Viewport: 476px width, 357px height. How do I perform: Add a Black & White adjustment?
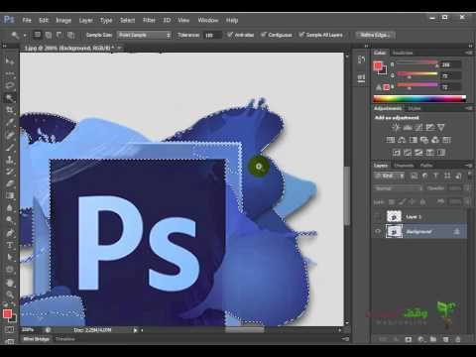pos(413,140)
